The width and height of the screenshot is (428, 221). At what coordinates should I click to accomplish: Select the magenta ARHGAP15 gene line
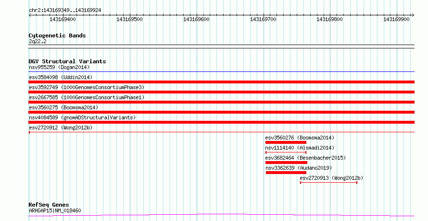click(x=222, y=215)
